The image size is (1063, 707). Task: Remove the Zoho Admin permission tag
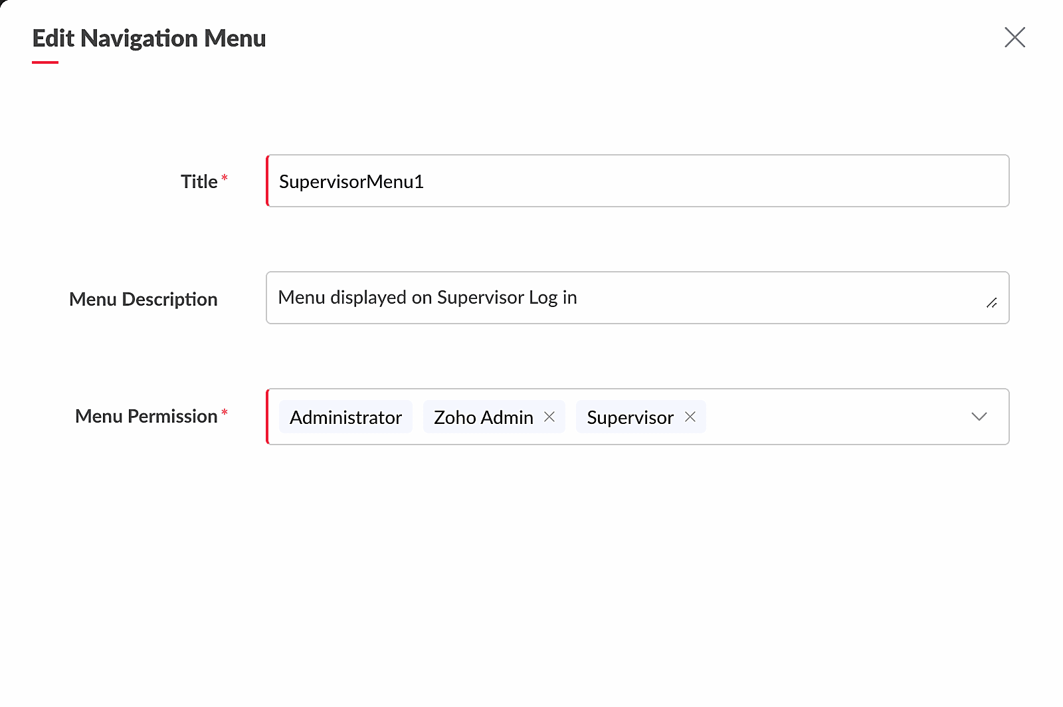click(549, 417)
